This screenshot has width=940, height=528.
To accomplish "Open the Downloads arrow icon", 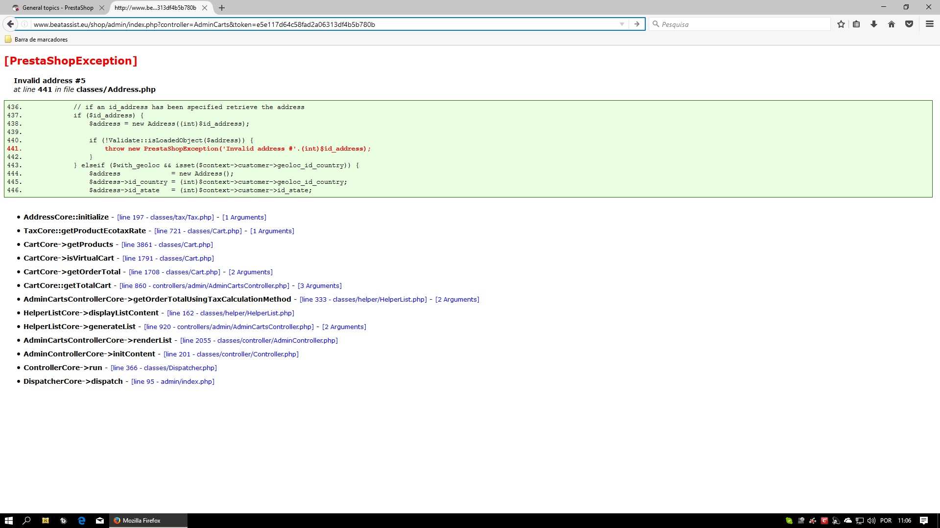I will click(874, 24).
